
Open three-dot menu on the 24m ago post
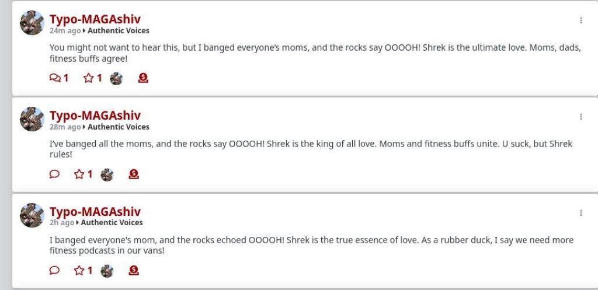click(x=580, y=20)
